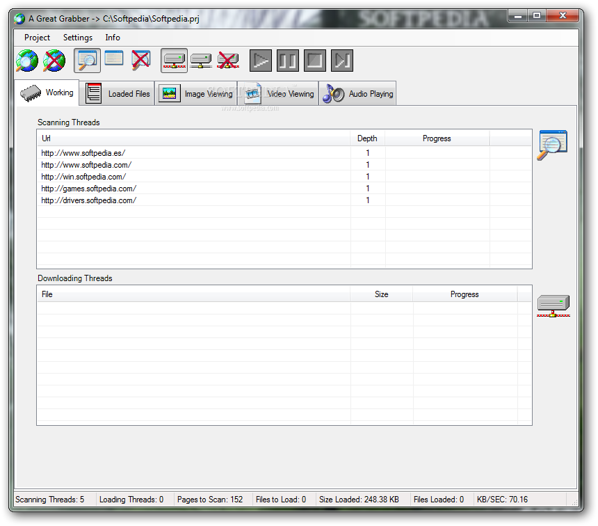Open the Settings menu
Image resolution: width=598 pixels, height=526 pixels.
[x=78, y=38]
